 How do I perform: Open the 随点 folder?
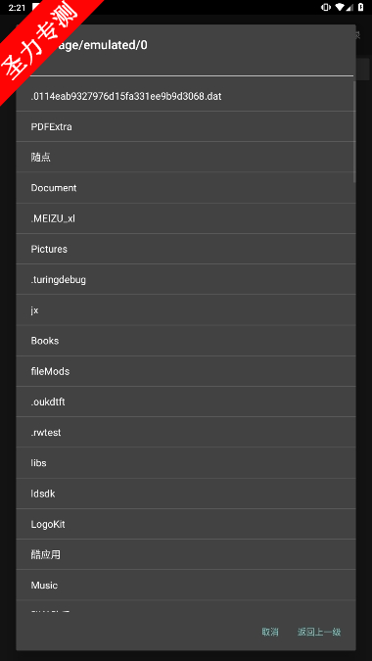pyautogui.click(x=186, y=157)
